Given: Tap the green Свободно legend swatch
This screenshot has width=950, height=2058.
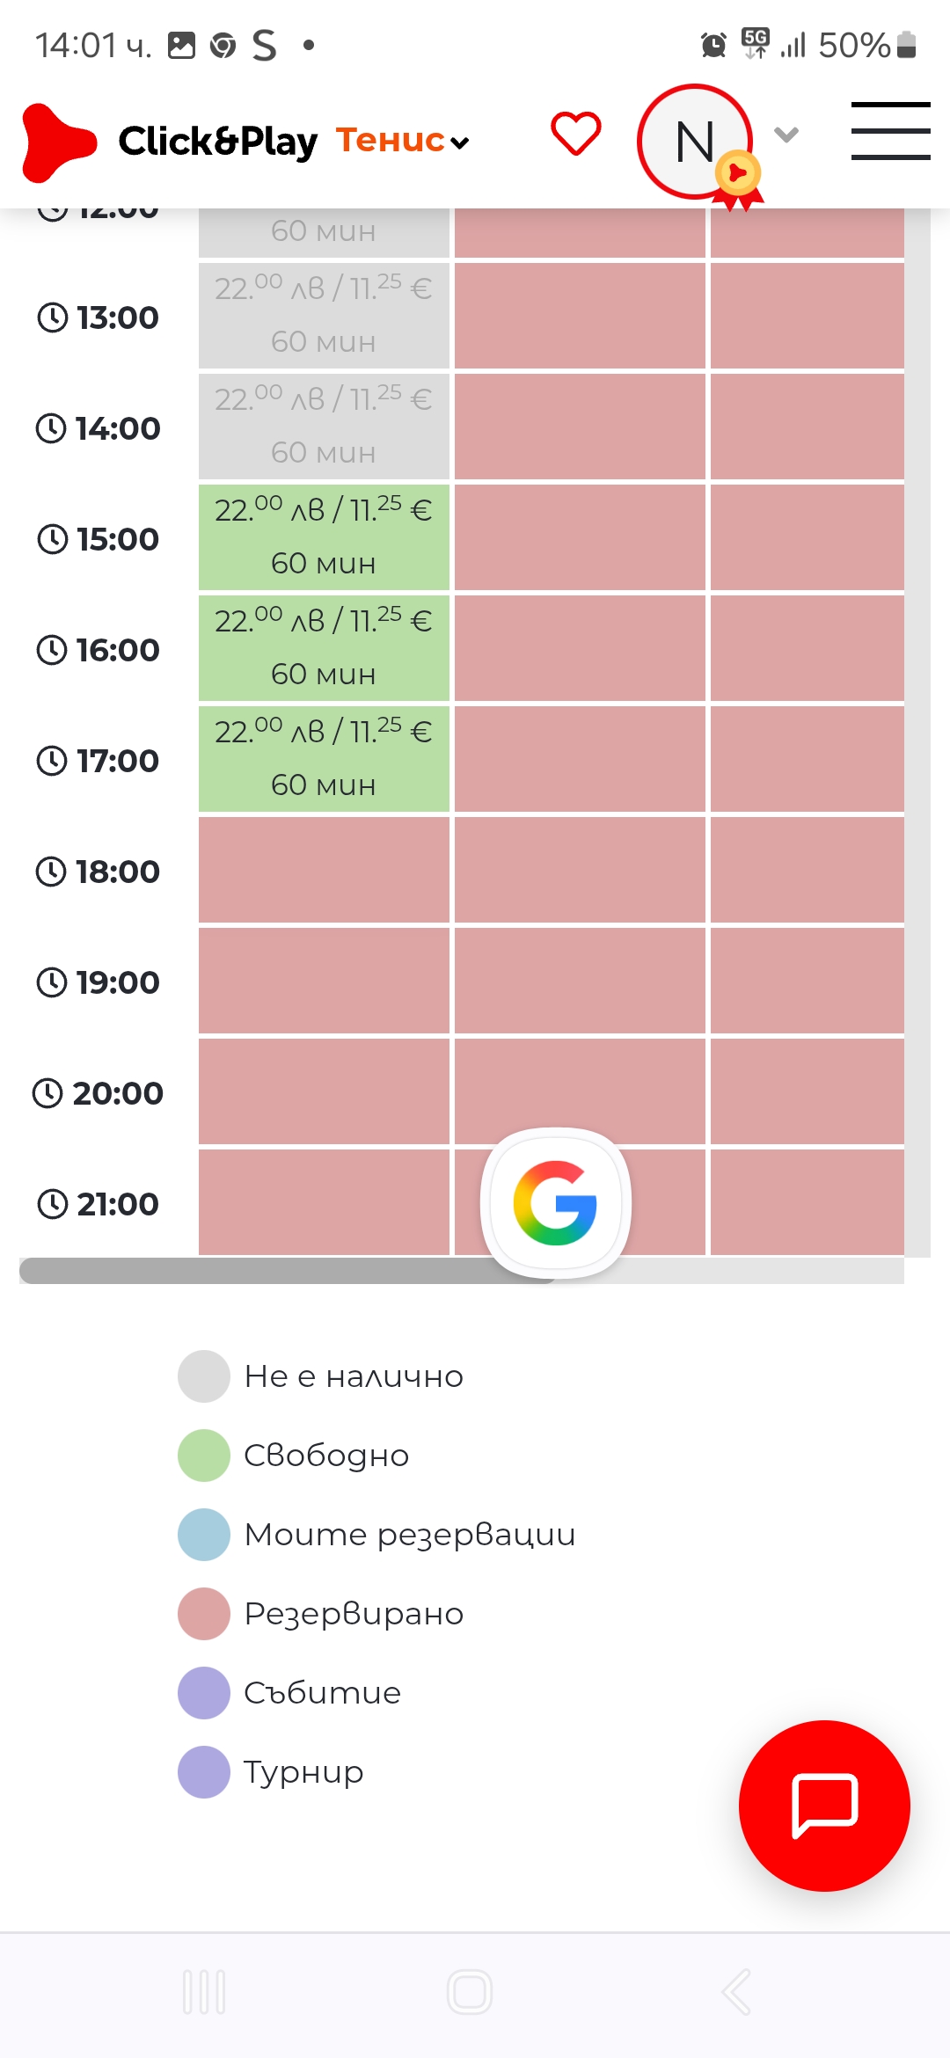Looking at the screenshot, I should [x=204, y=1456].
